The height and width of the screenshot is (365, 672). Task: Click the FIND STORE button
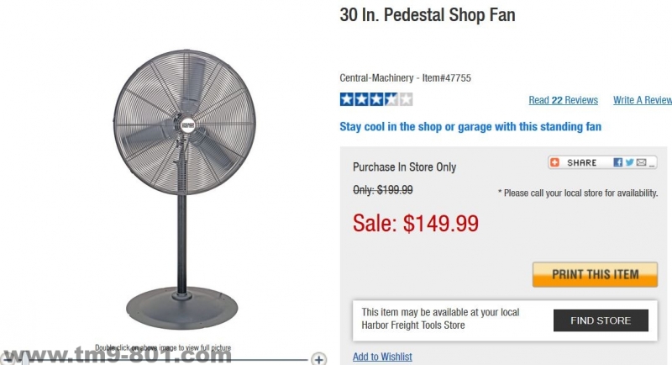click(601, 320)
